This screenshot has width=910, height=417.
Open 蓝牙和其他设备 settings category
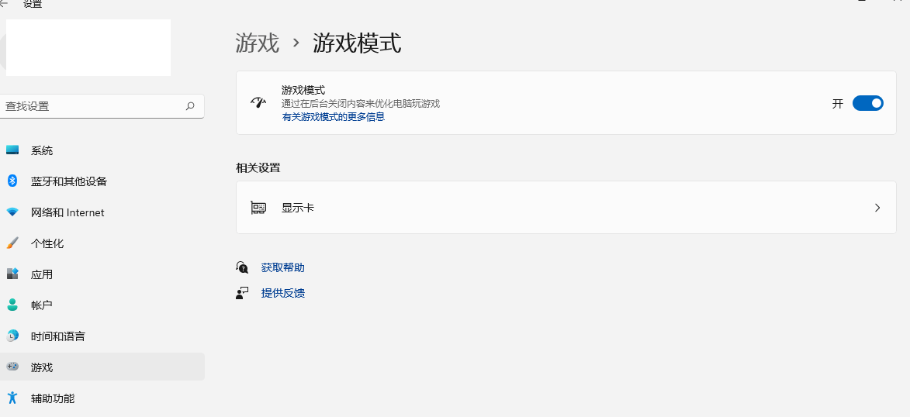102,181
